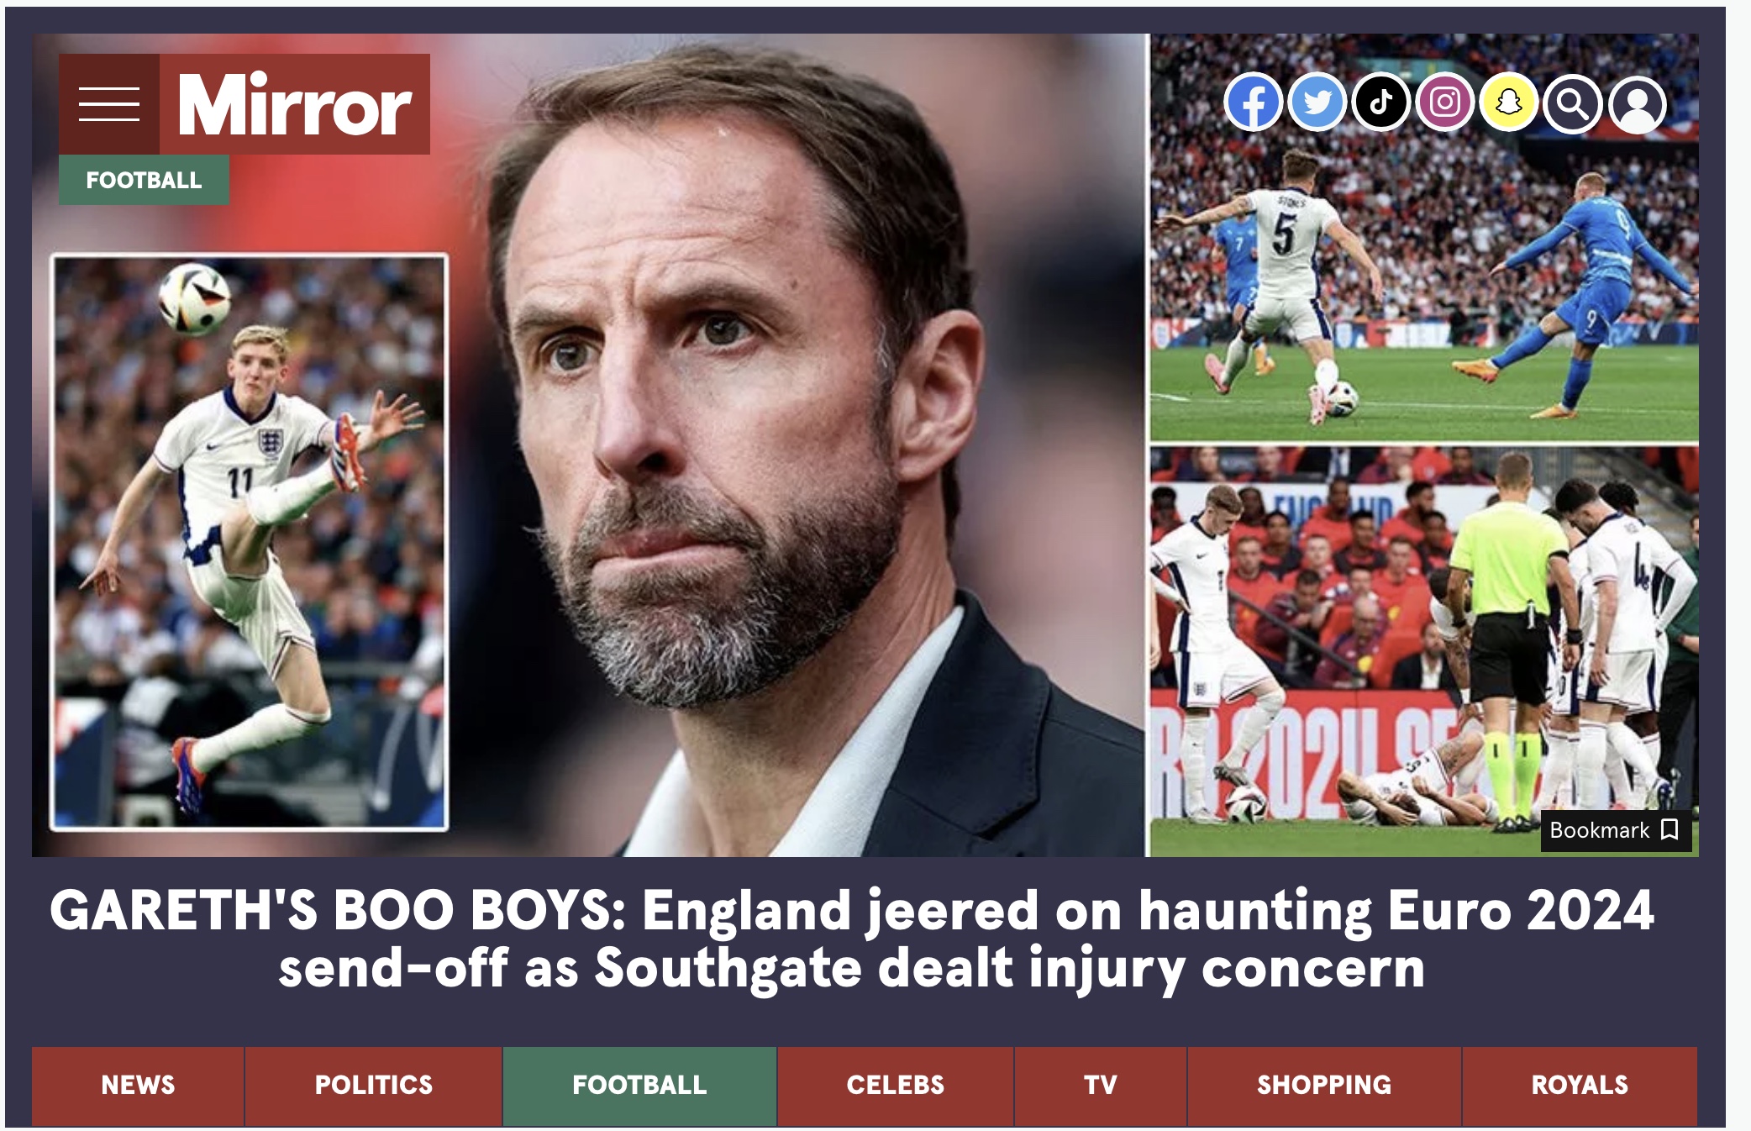Switch to the NEWS section tab
Image resolution: width=1751 pixels, height=1131 pixels.
[138, 1086]
